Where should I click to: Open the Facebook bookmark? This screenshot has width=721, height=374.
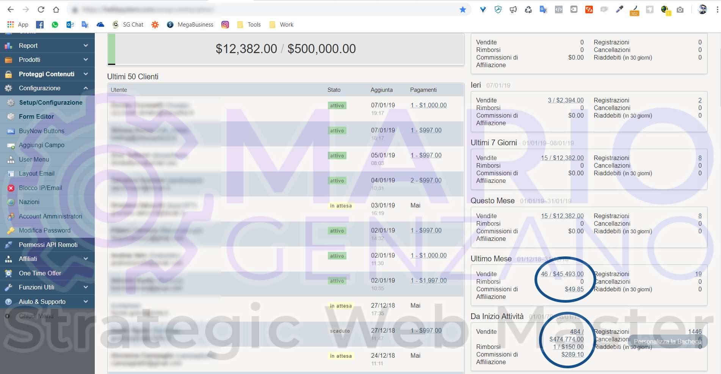[40, 25]
